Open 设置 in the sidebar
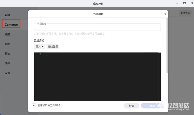194x115 pixels. [8, 73]
